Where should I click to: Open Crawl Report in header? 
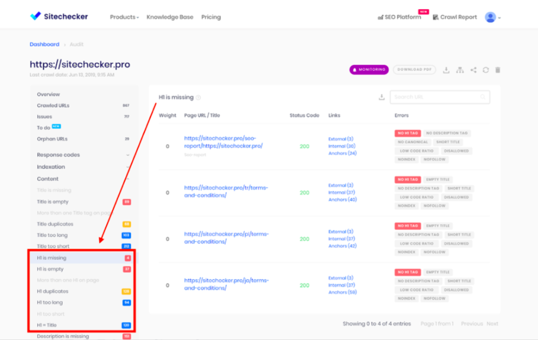(x=455, y=17)
